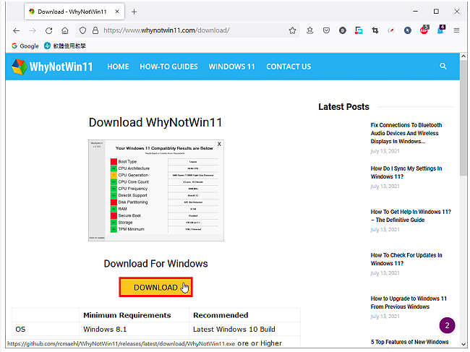
Task: Open the site search magnifier
Action: (x=443, y=66)
